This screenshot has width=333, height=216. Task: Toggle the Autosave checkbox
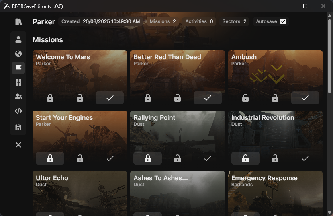283,21
